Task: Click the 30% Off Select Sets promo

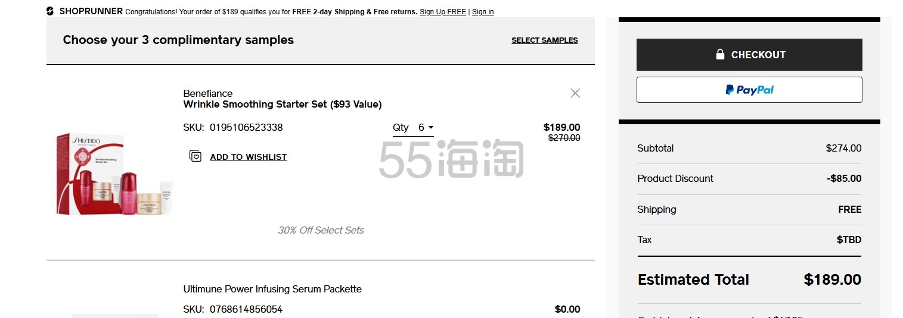Action: [x=321, y=230]
